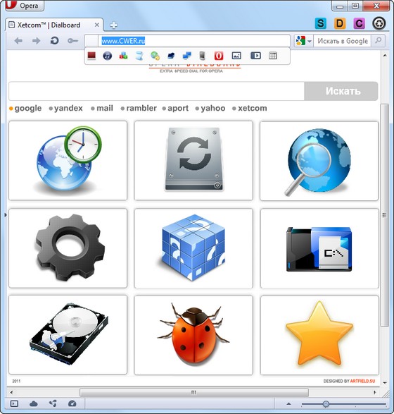
Task: Click the Dialboard search text field
Action: click(156, 91)
